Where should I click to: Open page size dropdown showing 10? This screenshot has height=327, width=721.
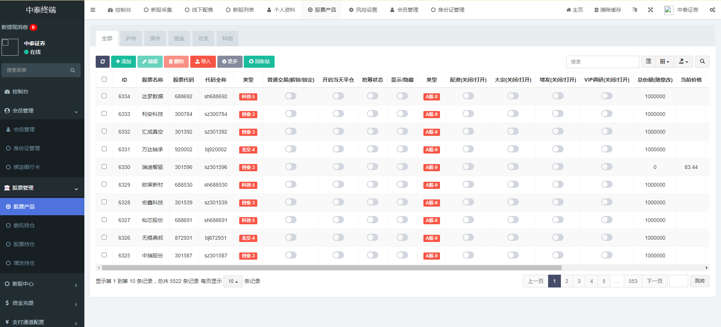[233, 281]
